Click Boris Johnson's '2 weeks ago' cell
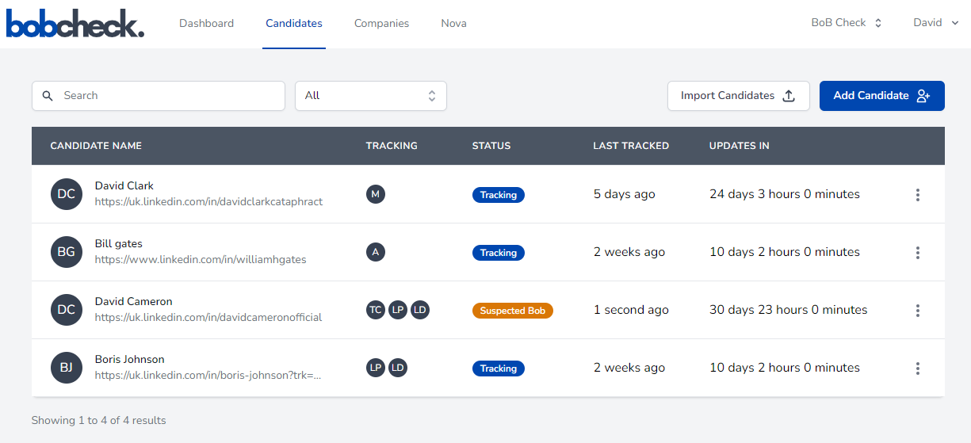Image resolution: width=971 pixels, height=443 pixels. point(629,368)
